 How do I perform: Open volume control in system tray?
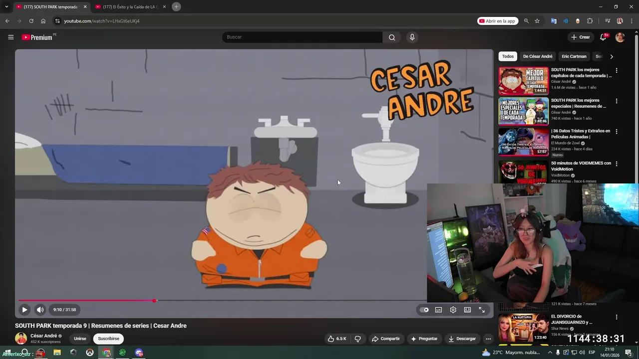pos(582,353)
